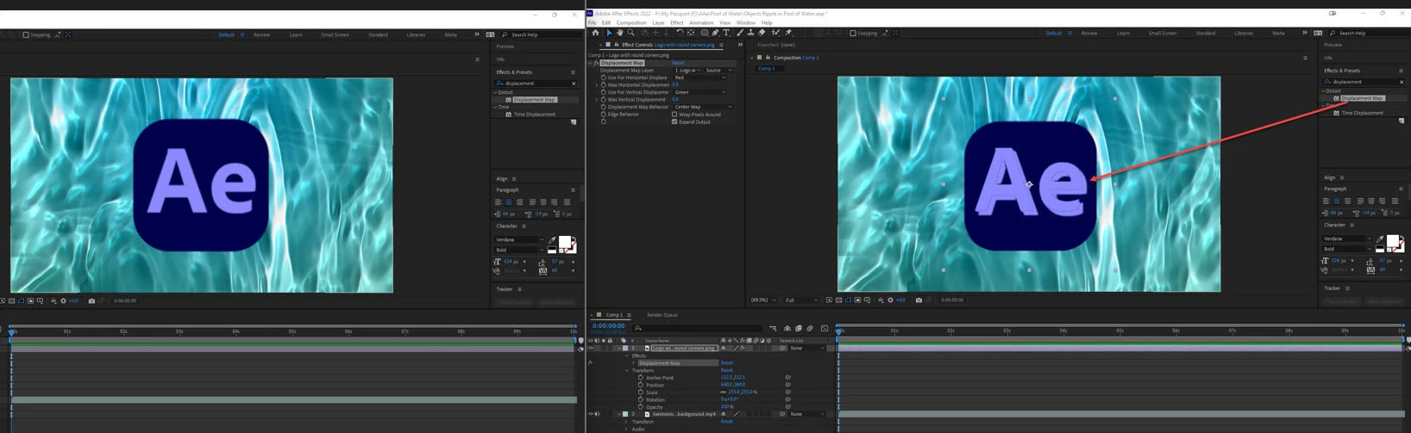The image size is (1411, 433).
Task: Open Displacement Map Behavior Center Map dropdown
Action: pos(703,107)
